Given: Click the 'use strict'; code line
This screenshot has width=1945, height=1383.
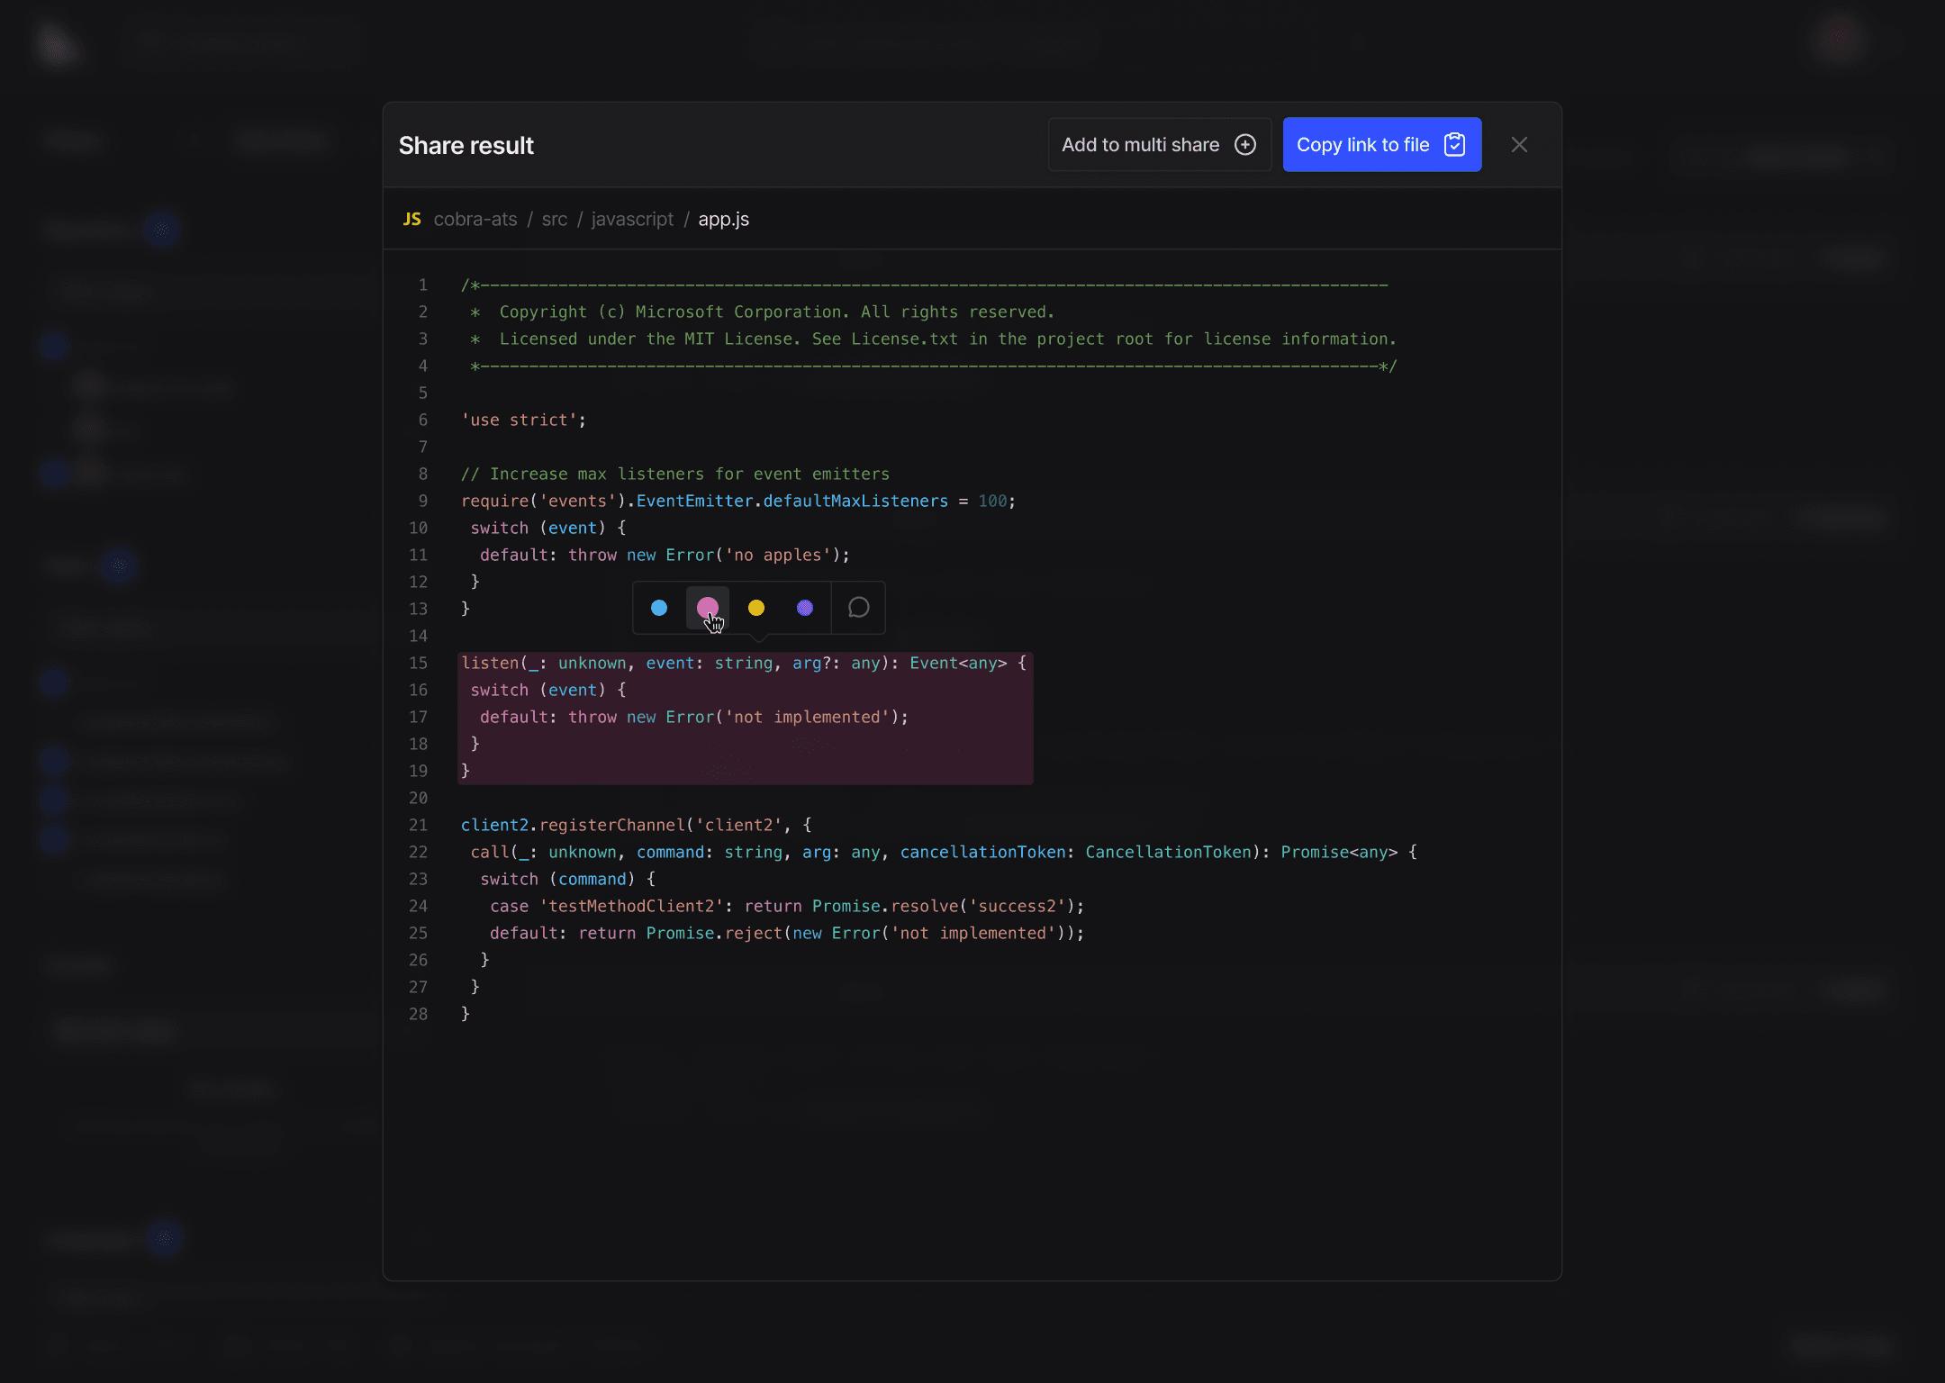Looking at the screenshot, I should click(x=523, y=420).
